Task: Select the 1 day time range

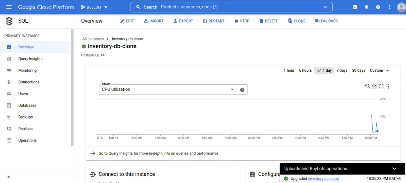Action: 324,70
